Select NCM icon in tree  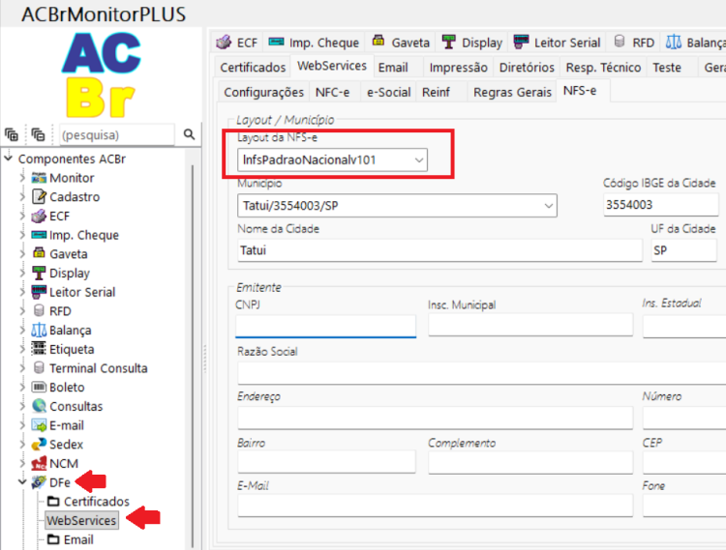39,463
